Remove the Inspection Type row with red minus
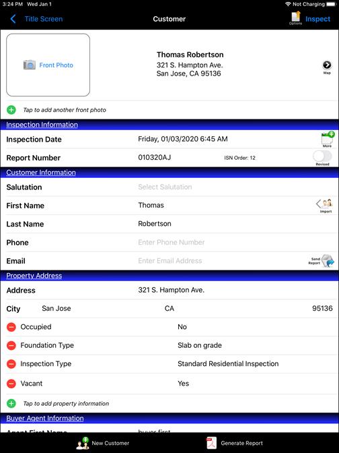The height and width of the screenshot is (453, 339). [11, 364]
